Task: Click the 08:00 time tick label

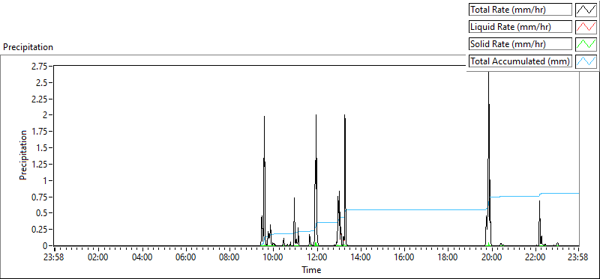Action: click(x=229, y=257)
